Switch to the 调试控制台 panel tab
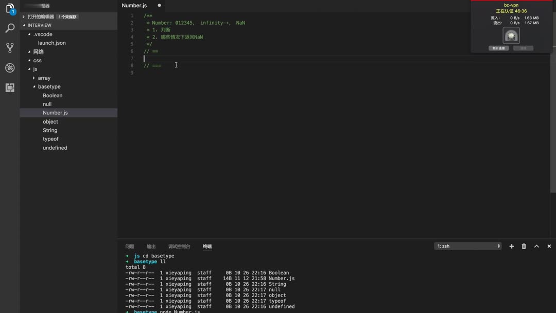This screenshot has width=556, height=313. click(179, 247)
